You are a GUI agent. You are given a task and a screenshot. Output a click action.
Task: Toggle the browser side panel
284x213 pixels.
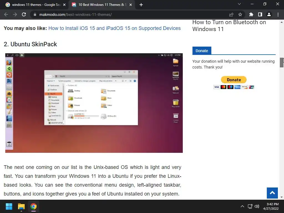(x=260, y=14)
